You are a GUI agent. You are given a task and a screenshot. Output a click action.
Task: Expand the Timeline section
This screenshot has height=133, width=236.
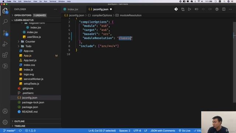click(20, 126)
